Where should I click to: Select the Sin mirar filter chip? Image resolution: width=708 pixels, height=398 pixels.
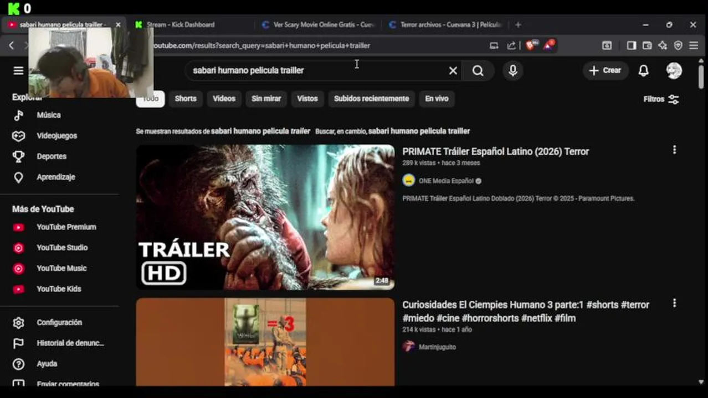266,98
